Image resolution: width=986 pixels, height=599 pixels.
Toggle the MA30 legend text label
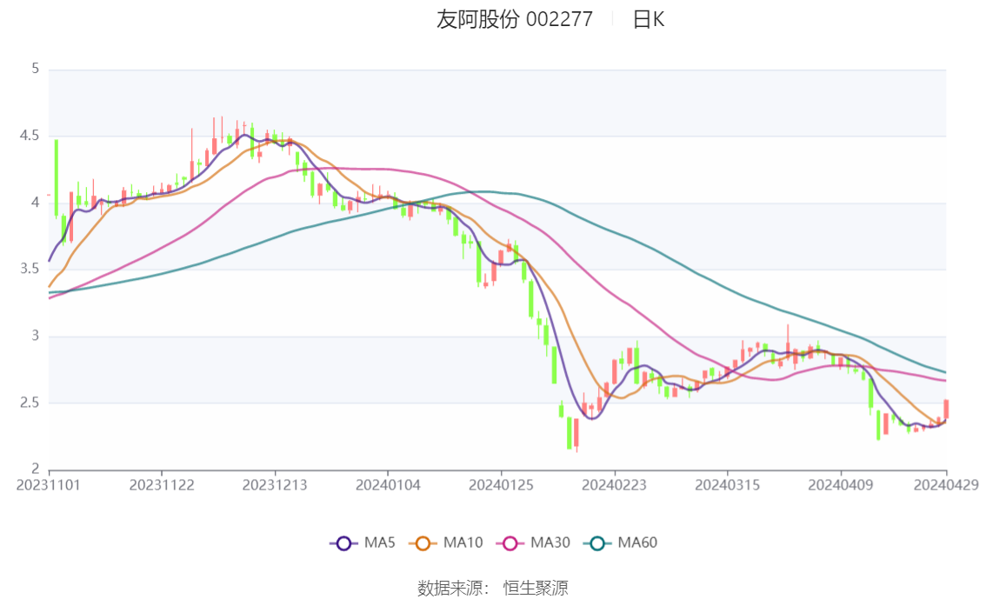point(550,543)
